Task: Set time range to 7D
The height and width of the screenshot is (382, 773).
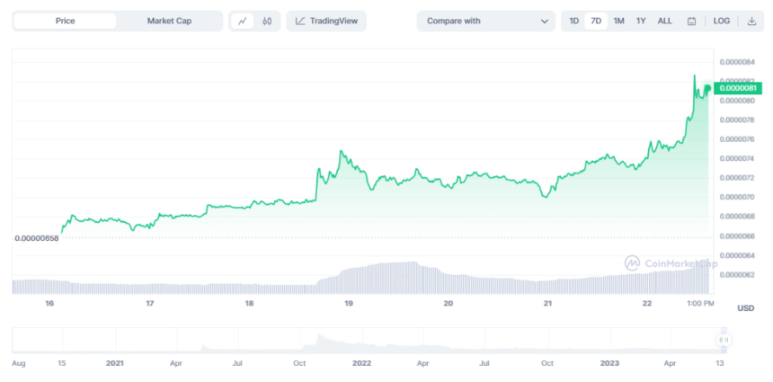Action: click(596, 21)
